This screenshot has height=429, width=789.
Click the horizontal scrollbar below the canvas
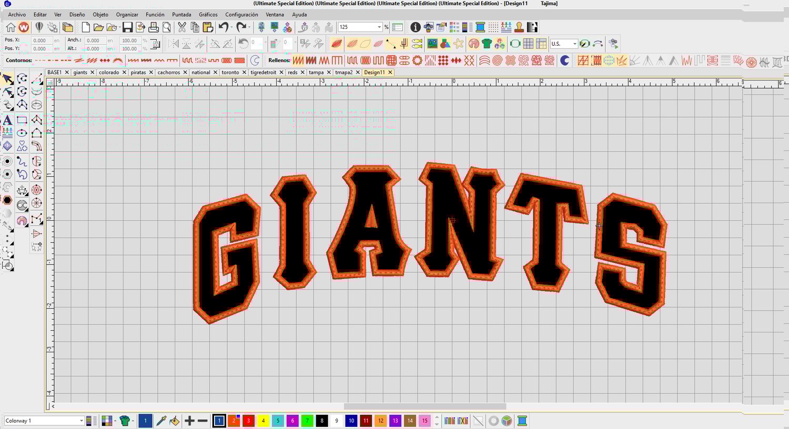tap(424, 406)
